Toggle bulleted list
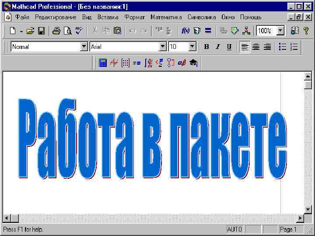Viewport: 315px width, 236px height. tap(283, 47)
